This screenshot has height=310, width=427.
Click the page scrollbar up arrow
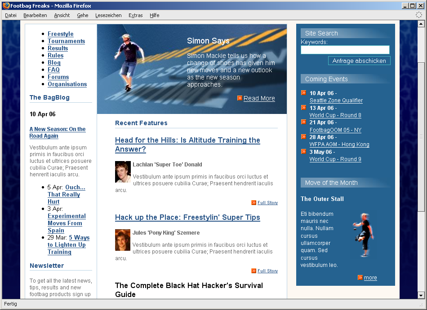click(421, 24)
